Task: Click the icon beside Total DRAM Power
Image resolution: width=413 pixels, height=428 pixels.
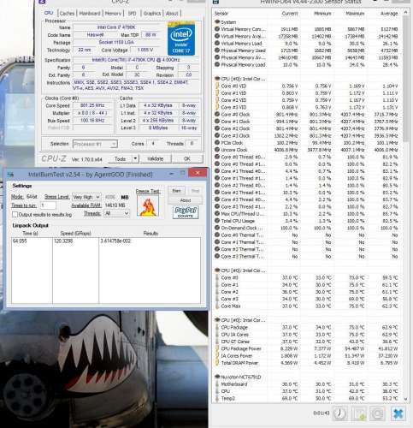Action: click(217, 363)
